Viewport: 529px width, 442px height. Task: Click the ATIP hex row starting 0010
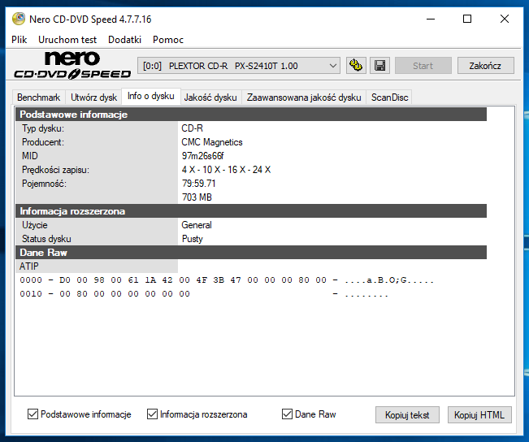click(204, 294)
